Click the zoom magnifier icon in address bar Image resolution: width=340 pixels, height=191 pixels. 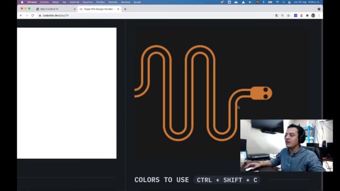pos(283,15)
